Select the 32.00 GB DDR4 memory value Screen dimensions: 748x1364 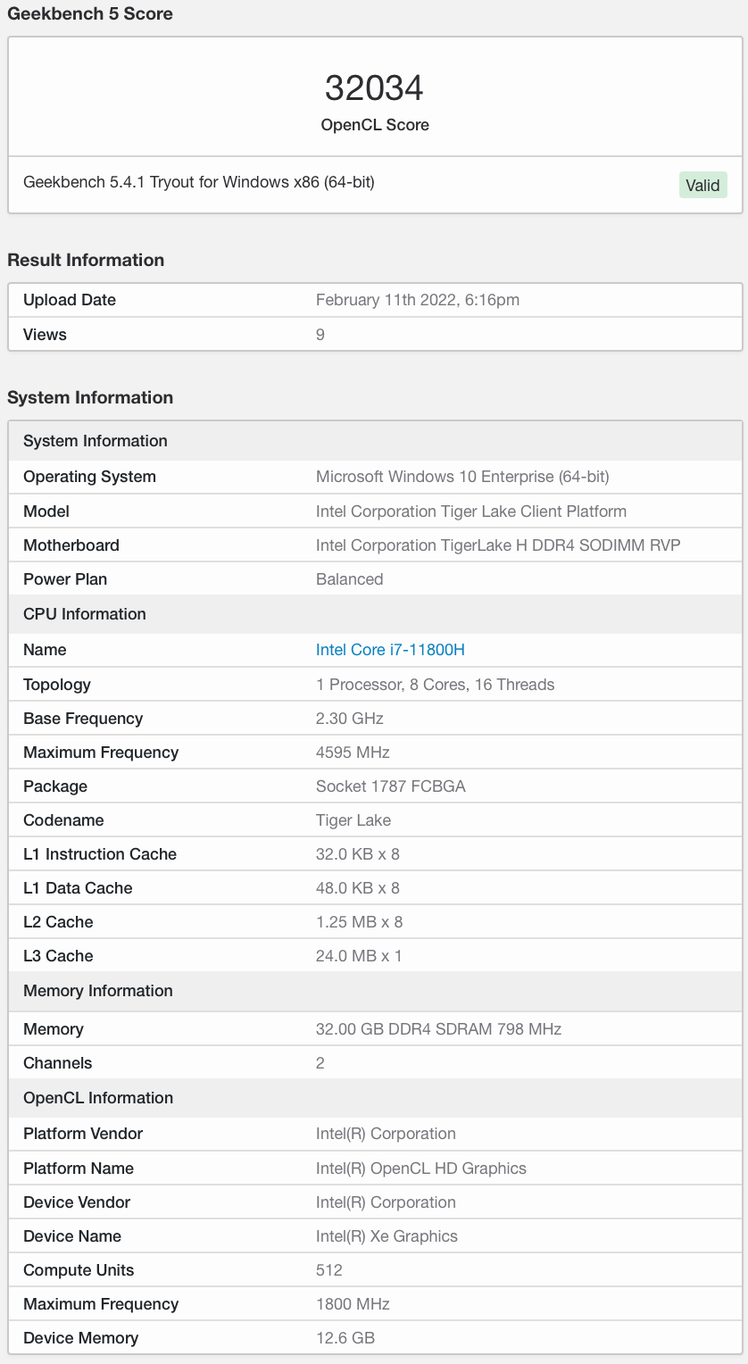tap(438, 1028)
